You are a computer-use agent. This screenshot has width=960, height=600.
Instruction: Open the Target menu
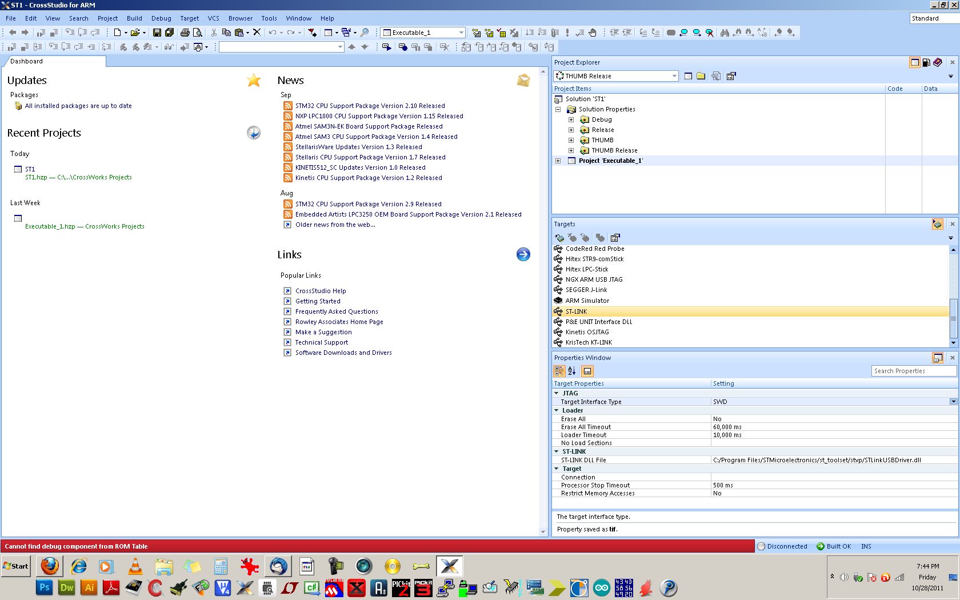point(190,18)
